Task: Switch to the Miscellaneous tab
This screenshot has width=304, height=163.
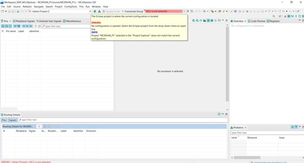Action: [72, 21]
